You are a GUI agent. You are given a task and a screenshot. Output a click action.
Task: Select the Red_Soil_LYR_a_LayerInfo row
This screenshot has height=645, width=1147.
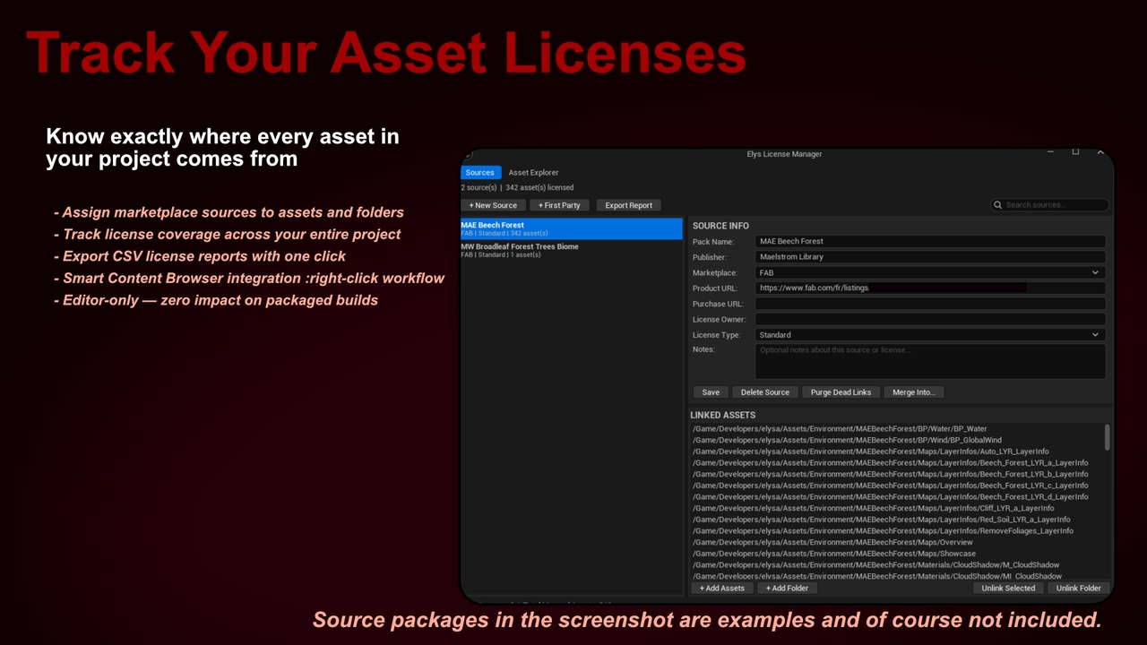click(896, 520)
